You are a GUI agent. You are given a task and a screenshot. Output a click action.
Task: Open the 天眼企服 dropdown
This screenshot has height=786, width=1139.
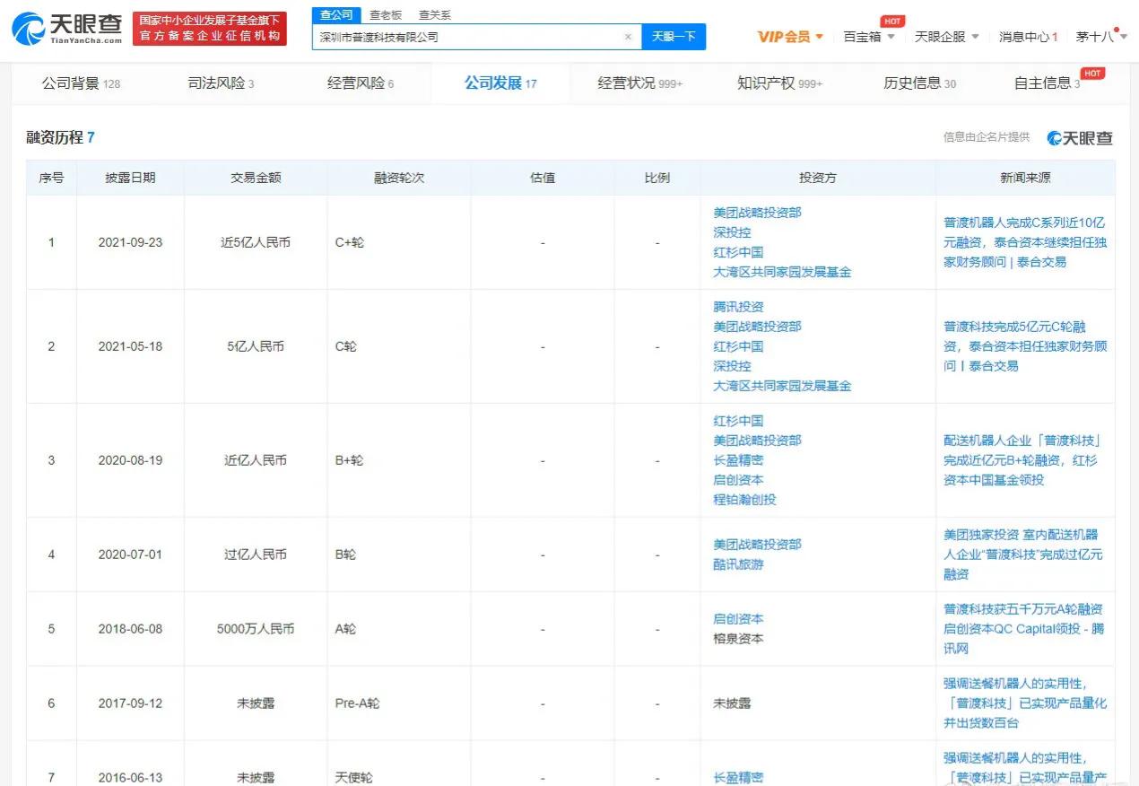pos(946,37)
